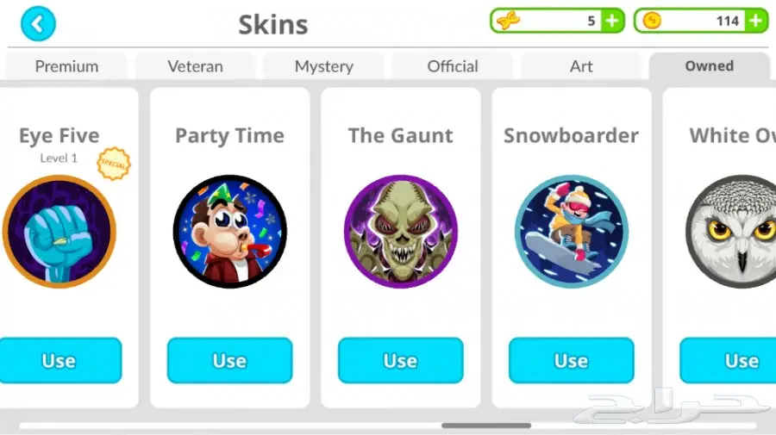Tap the Special badge on Eye Five
Screen dimensions: 776x435
[114, 164]
